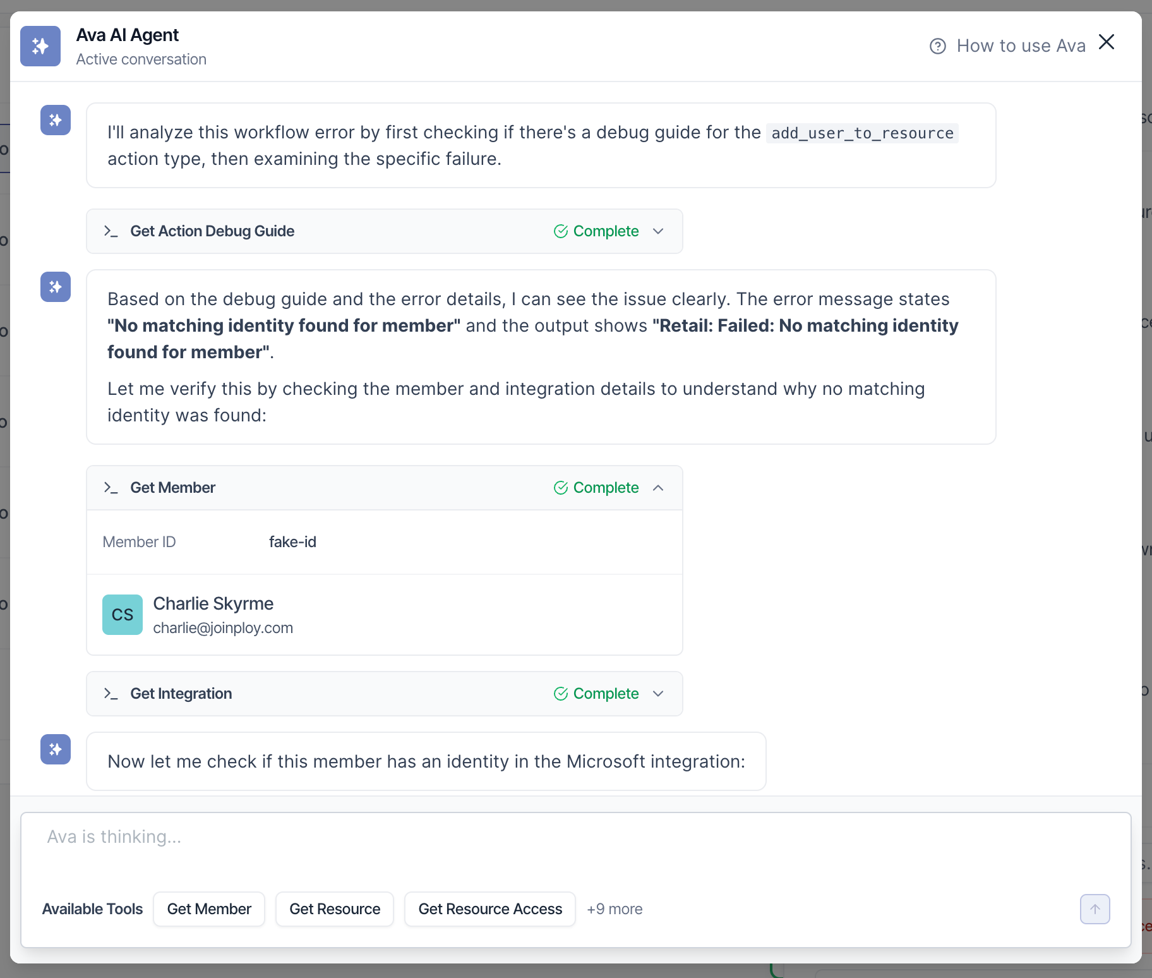Click the green check icon on Get Integration
1152x978 pixels.
click(x=560, y=694)
